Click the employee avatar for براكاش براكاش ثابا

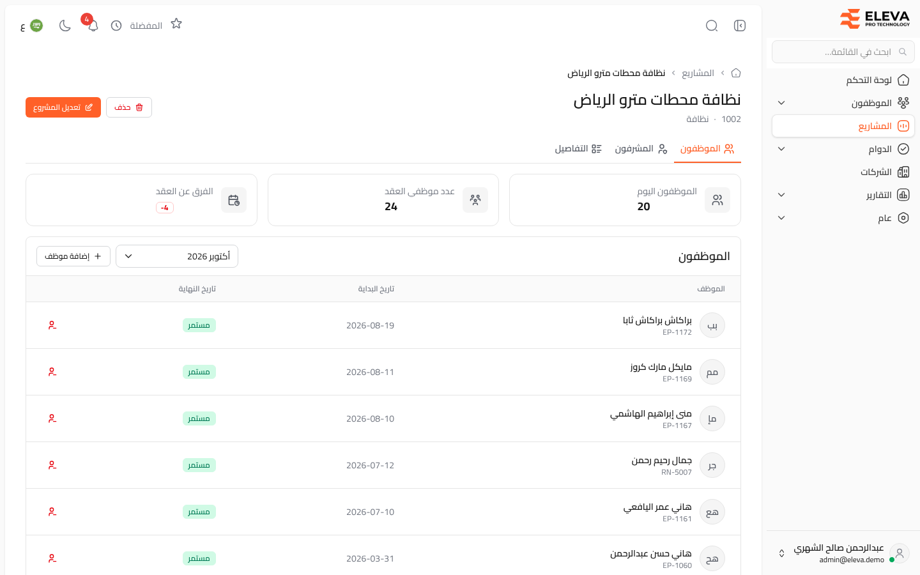712,325
